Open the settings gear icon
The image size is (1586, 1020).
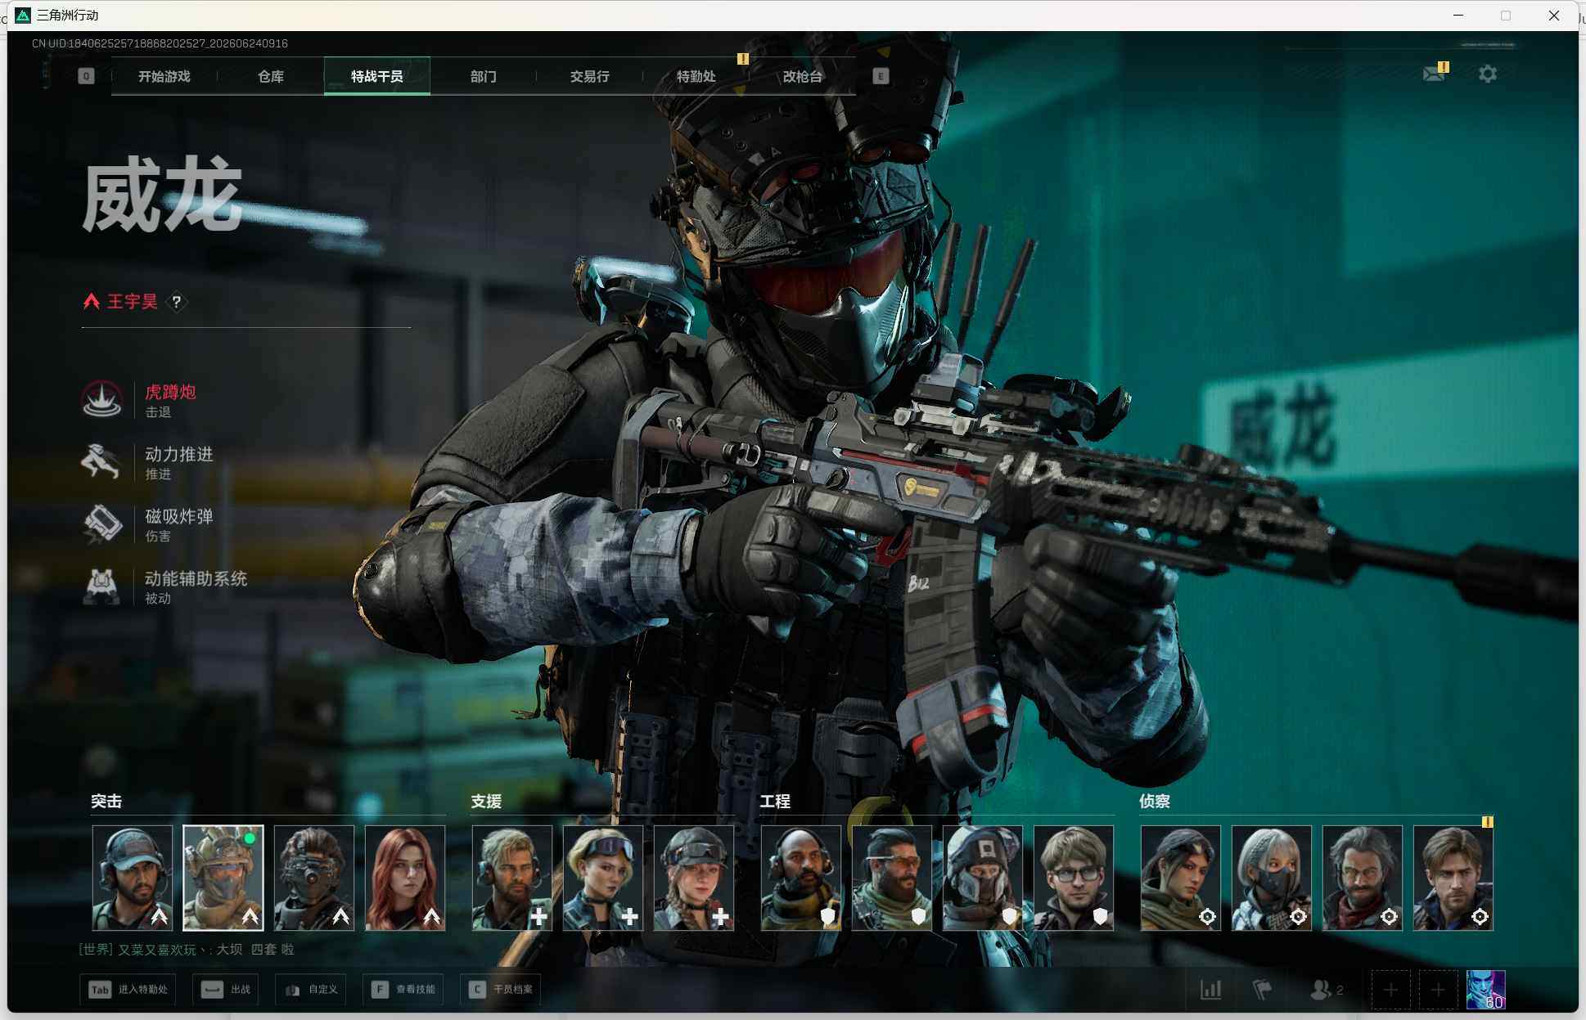[1488, 74]
